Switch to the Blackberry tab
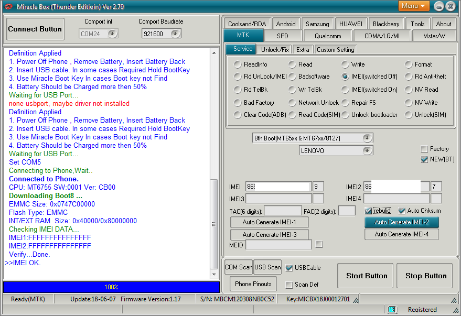 tap(386, 24)
